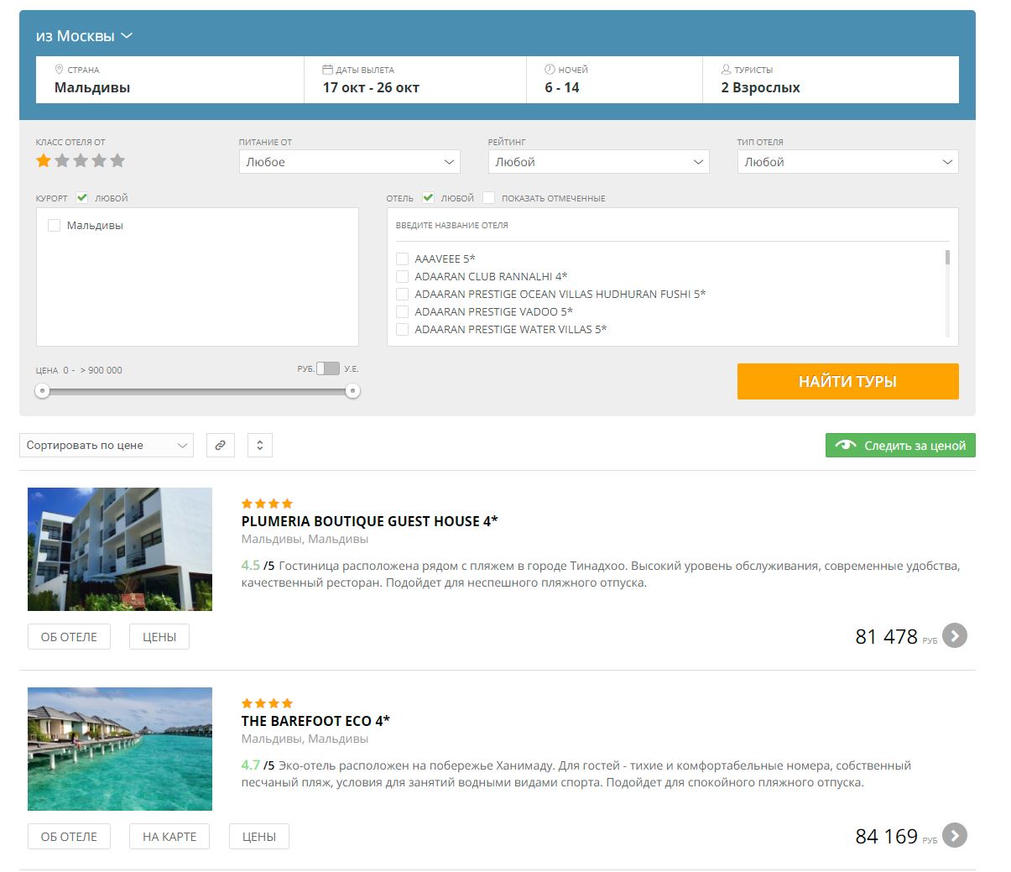Click the Следить за ценой button
Screen dimensions: 1011x872
900,446
